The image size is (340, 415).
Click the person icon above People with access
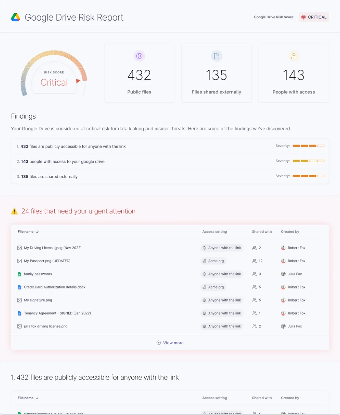(294, 56)
